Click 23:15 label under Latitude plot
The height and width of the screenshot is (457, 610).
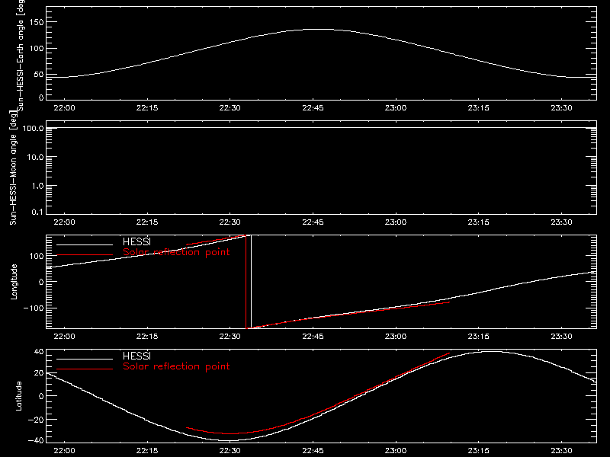479,450
